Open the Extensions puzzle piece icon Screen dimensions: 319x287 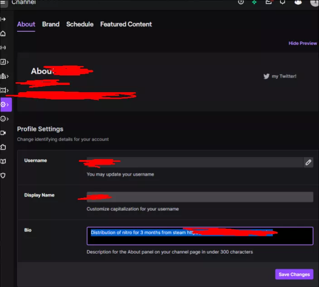pyautogui.click(x=4, y=147)
